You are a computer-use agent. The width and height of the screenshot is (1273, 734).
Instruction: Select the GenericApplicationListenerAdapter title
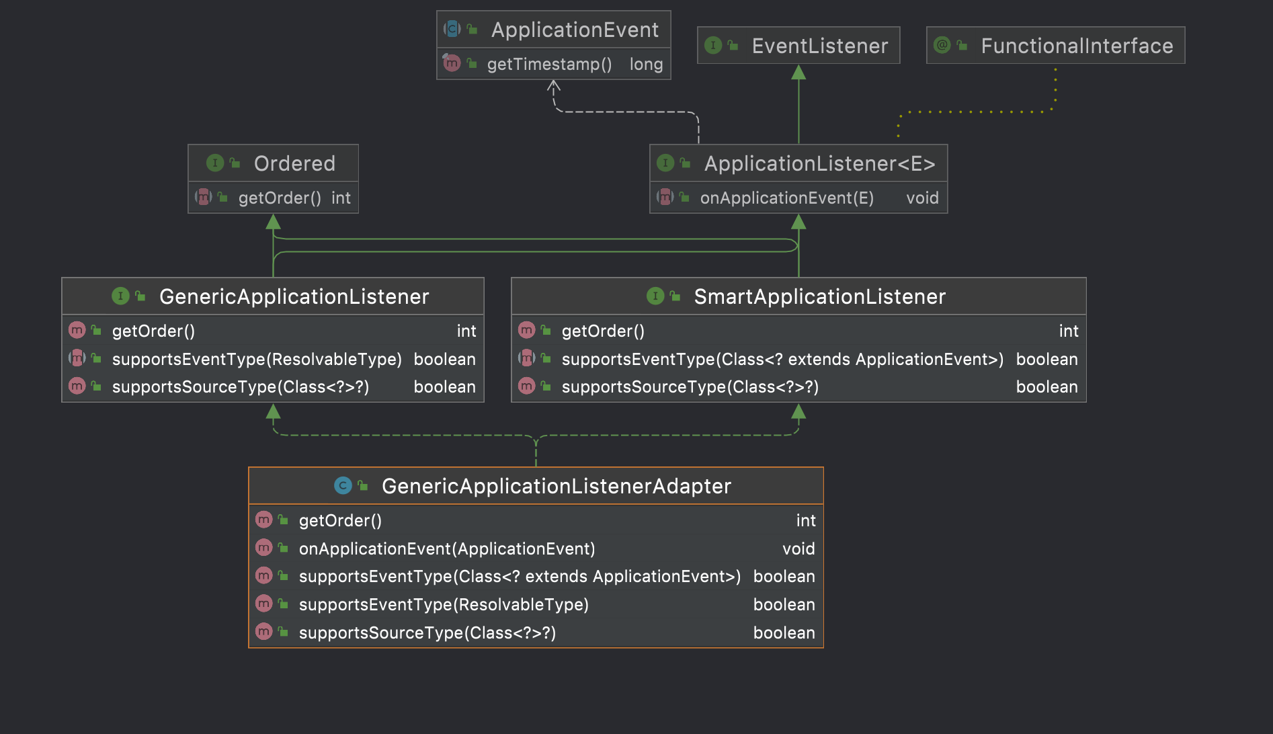click(x=556, y=486)
